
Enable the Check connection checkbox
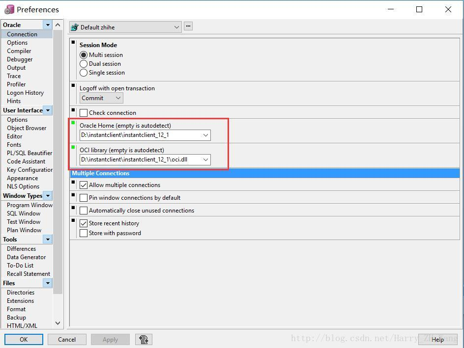click(x=84, y=113)
